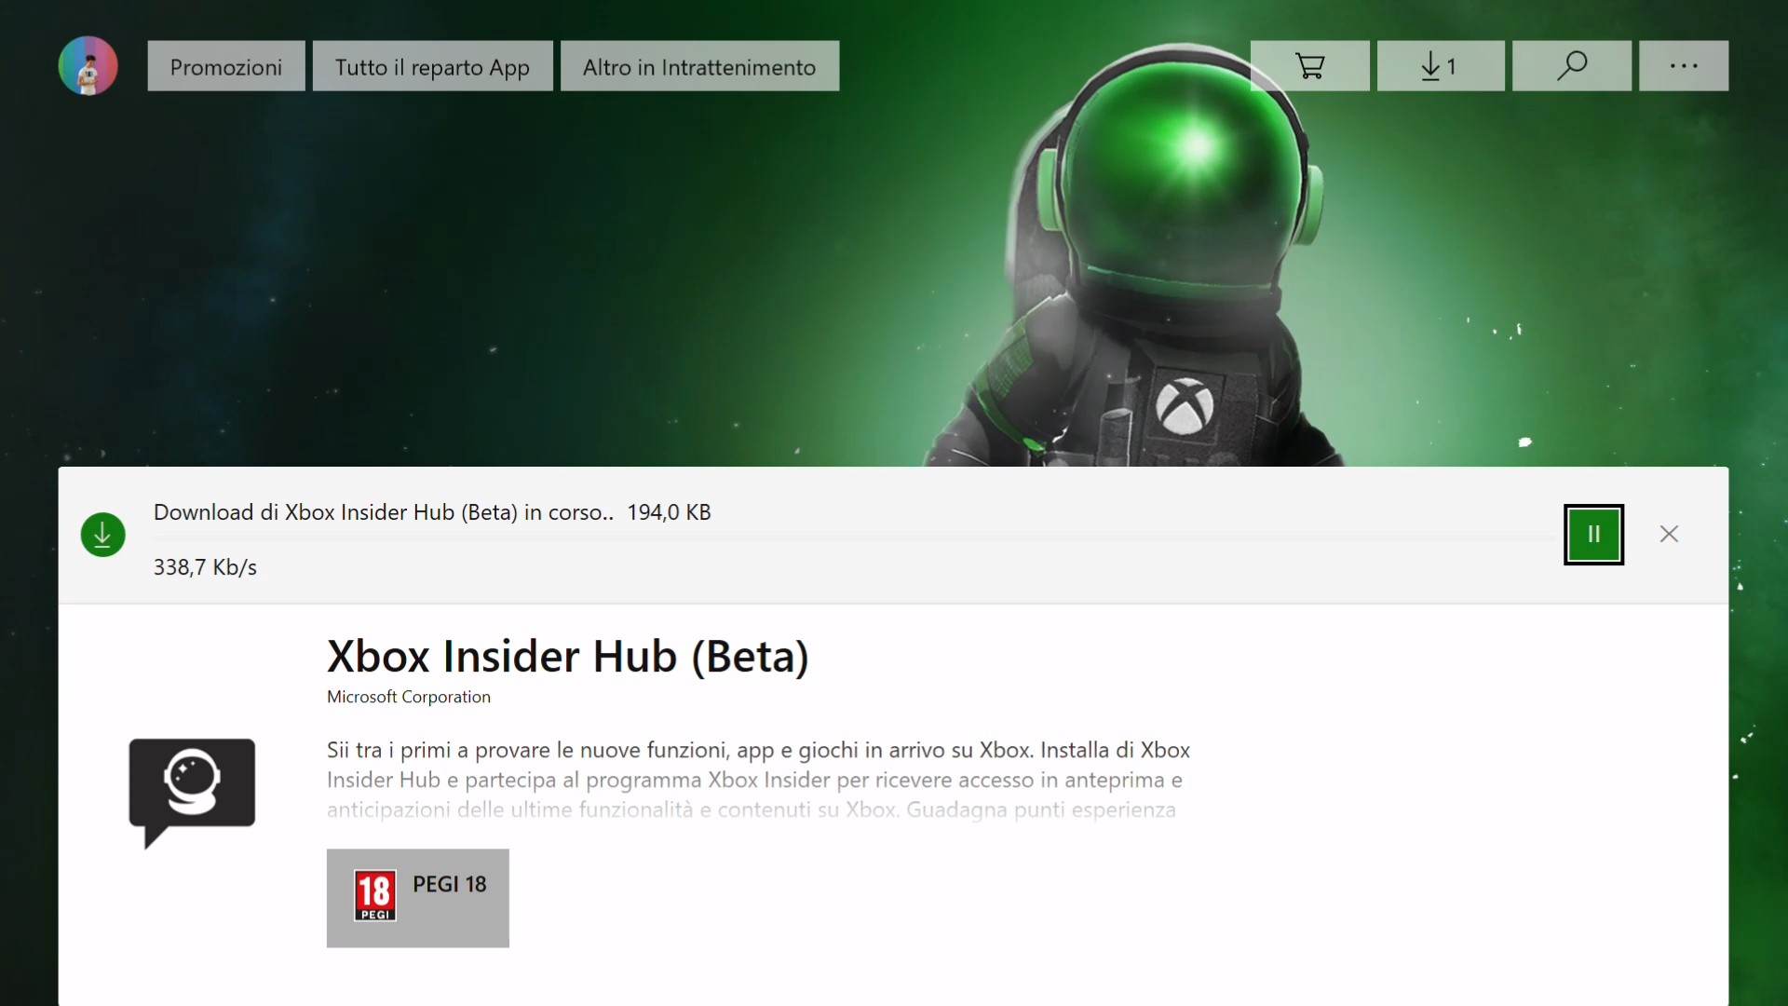Pause the Xbox Insider Hub download
The width and height of the screenshot is (1788, 1006).
(1593, 535)
